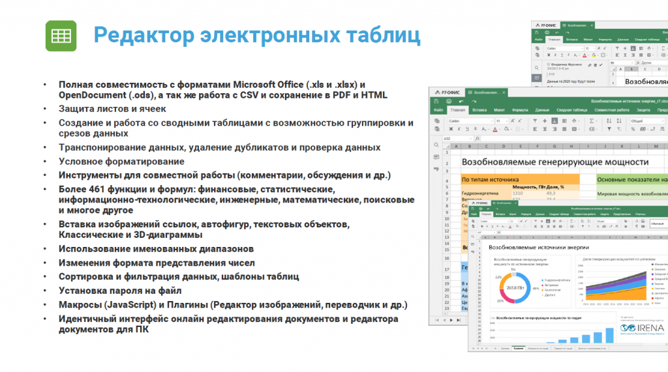Screen dimensions: 668x372
Task: Click Undo arrow in middle spreadsheet window
Action: tap(461, 101)
